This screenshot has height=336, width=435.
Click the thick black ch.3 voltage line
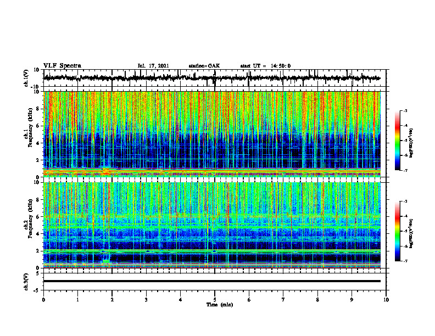pyautogui.click(x=211, y=281)
